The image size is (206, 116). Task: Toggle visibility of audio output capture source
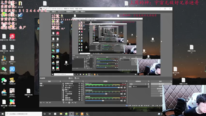(79, 84)
